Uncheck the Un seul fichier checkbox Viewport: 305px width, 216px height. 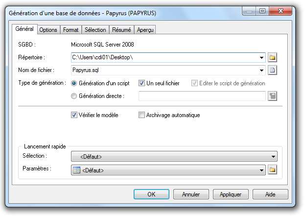click(x=142, y=83)
